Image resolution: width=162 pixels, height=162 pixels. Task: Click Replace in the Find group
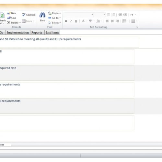click(54, 13)
